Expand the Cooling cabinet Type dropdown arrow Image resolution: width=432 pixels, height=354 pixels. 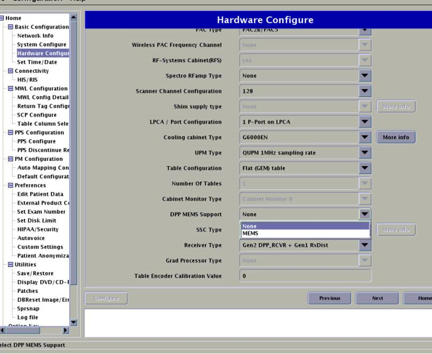[365, 138]
